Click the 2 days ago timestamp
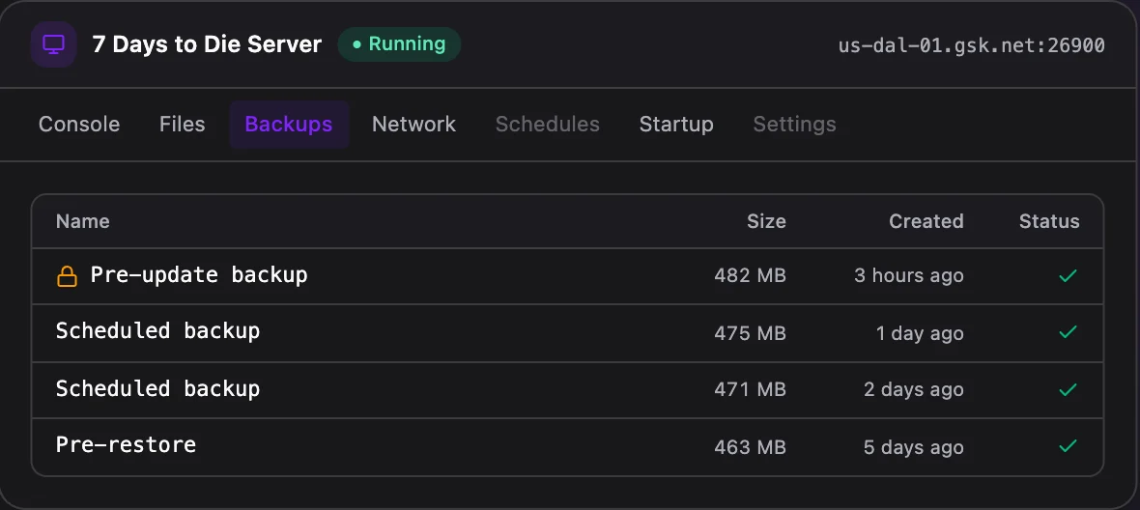 tap(914, 390)
